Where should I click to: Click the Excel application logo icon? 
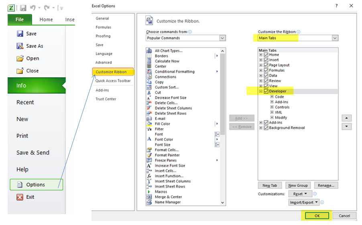[x=11, y=8]
